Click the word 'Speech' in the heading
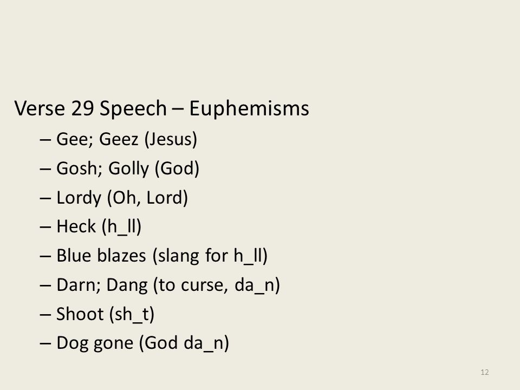 [x=133, y=108]
